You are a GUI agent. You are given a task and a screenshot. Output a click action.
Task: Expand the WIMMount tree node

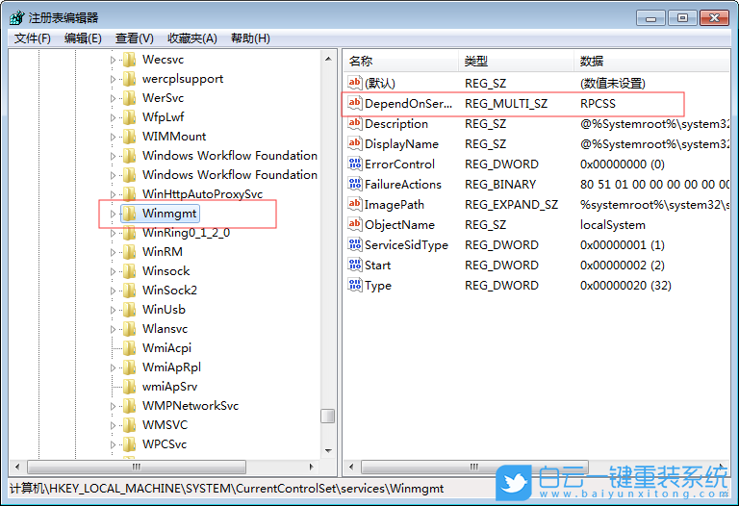(x=113, y=137)
